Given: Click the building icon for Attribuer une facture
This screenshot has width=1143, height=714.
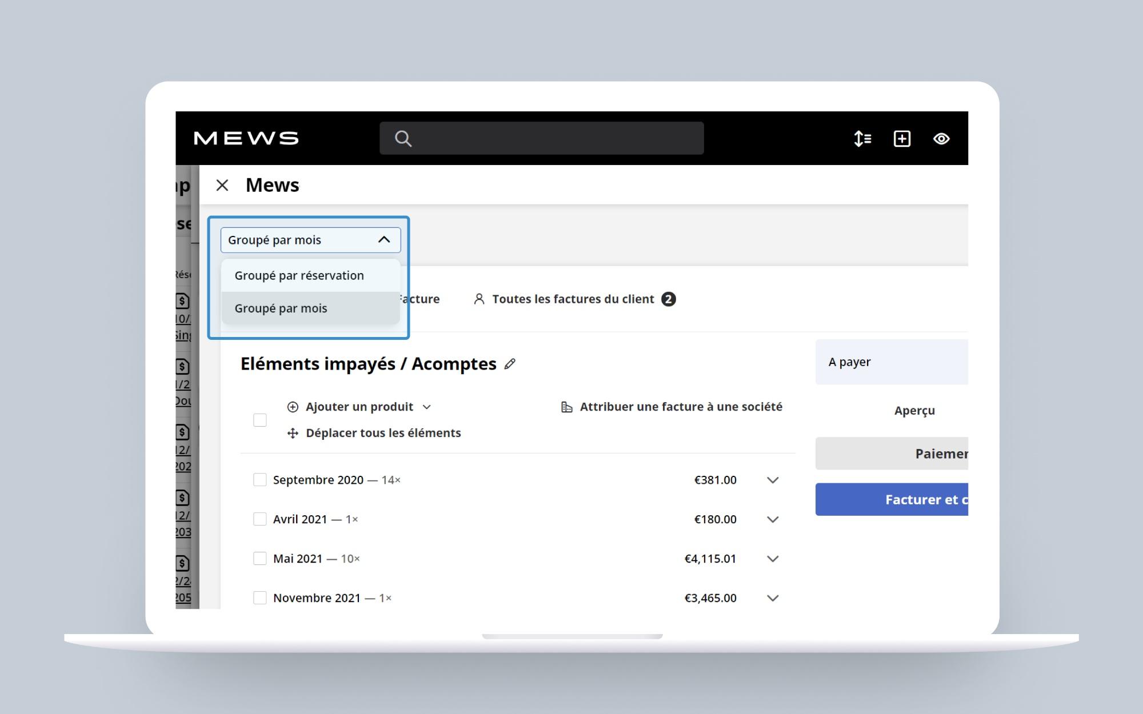Looking at the screenshot, I should tap(566, 407).
